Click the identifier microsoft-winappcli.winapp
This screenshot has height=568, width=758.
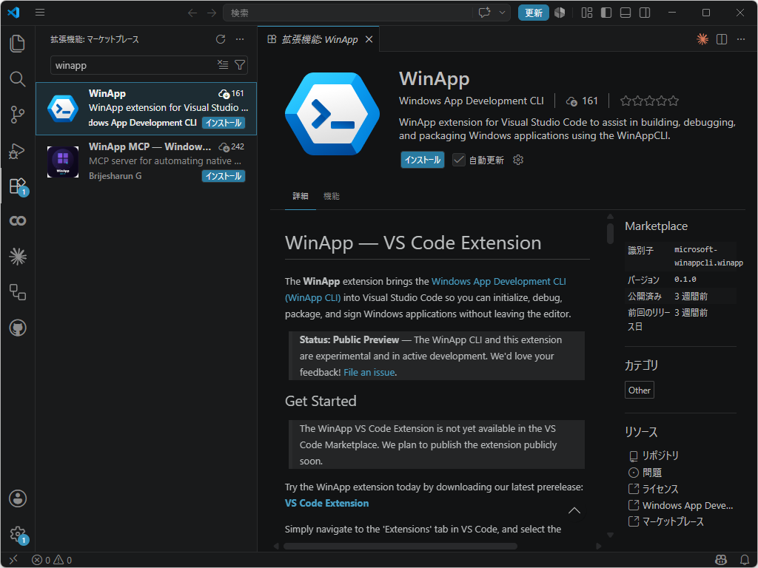click(708, 257)
